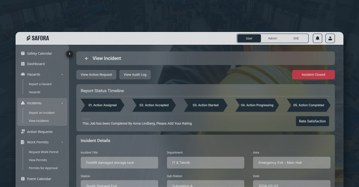Open Event Calendar in the sidebar

(39, 179)
